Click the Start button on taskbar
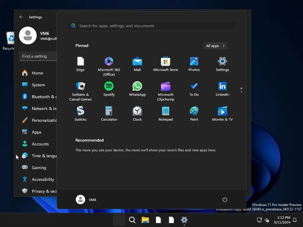 click(119, 220)
